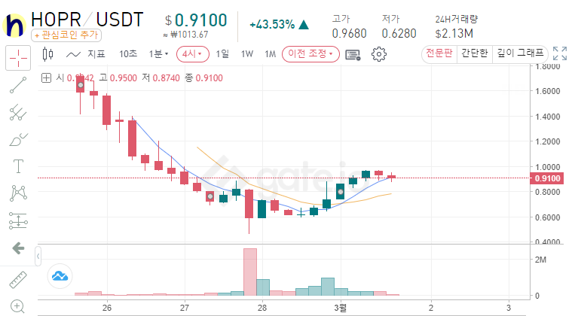Click the tallest pink volume bar
This screenshot has height=316, width=578.
coord(250,272)
